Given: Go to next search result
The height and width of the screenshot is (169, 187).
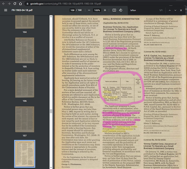Looking at the screenshot, I should (x=175, y=10).
